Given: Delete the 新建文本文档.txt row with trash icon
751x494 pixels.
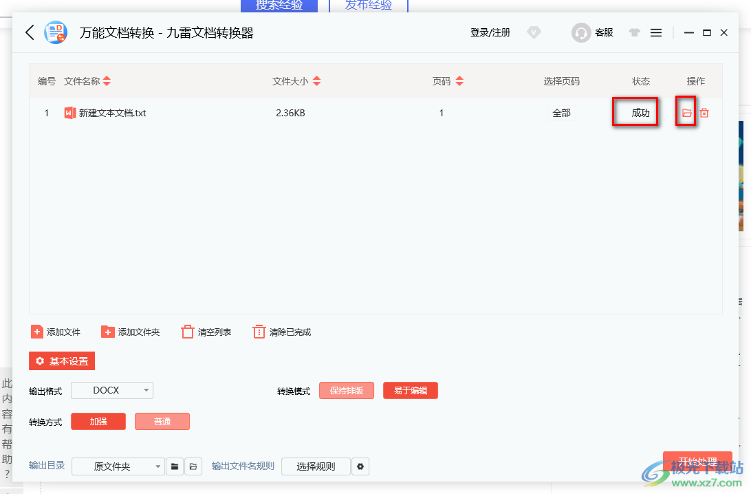Looking at the screenshot, I should pyautogui.click(x=704, y=113).
